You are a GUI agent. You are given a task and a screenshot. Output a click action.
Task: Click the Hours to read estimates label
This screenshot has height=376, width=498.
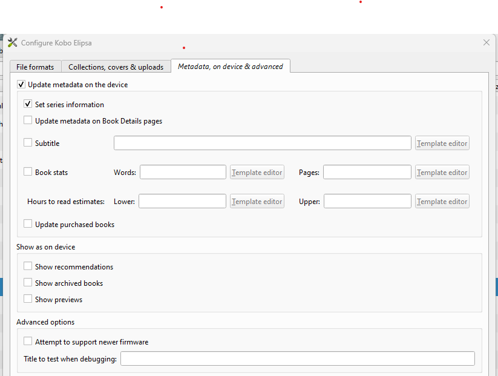[66, 202]
